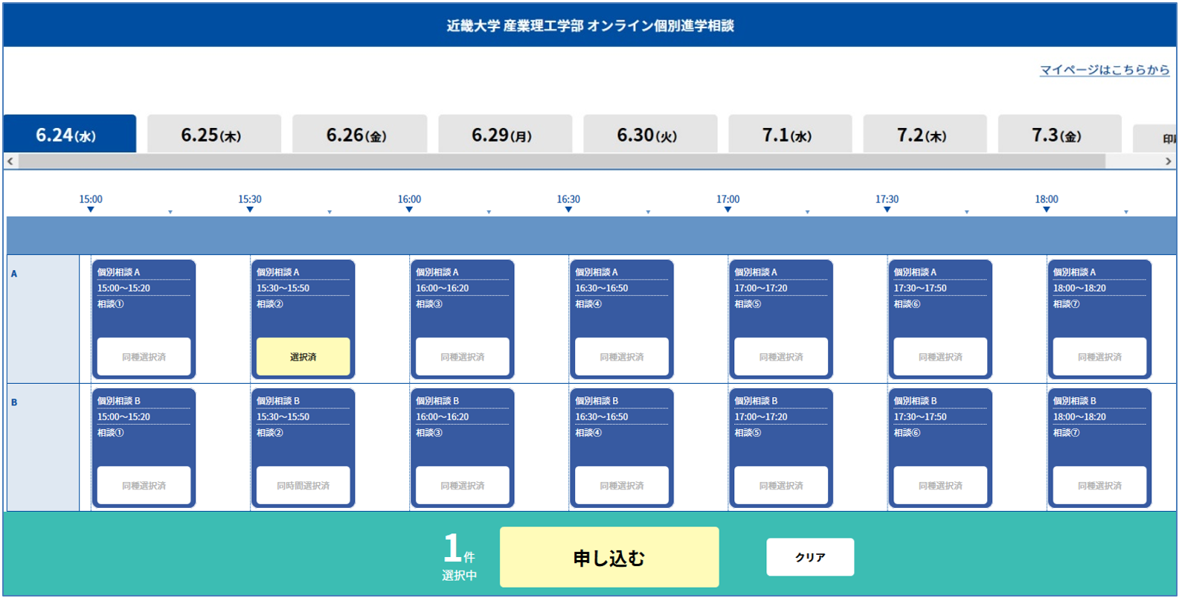Image resolution: width=1179 pixels, height=598 pixels.
Task: Reset selection with クリア button
Action: coord(810,557)
